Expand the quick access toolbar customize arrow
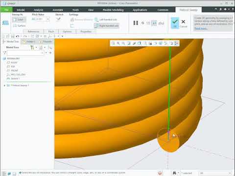235x176 pixels. coord(62,36)
